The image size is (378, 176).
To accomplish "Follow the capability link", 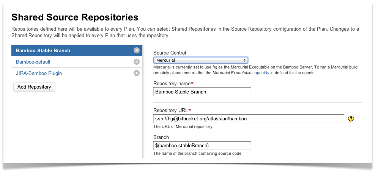I will [x=261, y=73].
